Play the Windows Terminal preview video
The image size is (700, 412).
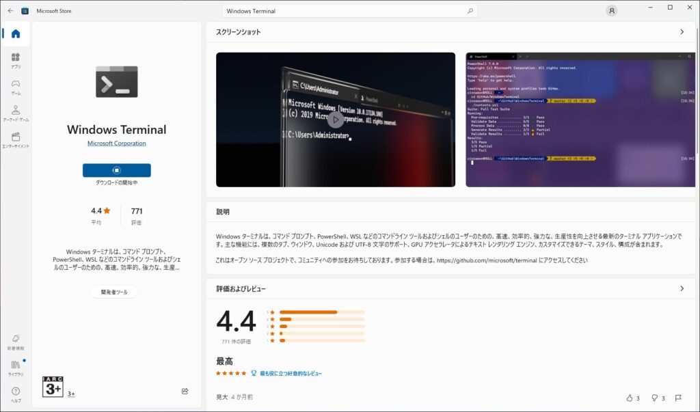coord(336,120)
